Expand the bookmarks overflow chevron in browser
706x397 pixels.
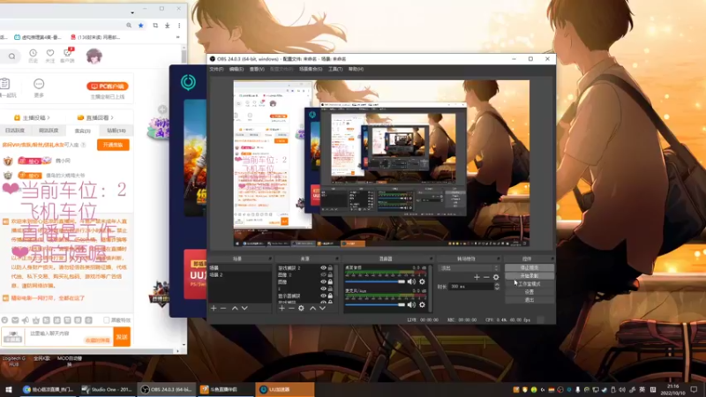(178, 37)
